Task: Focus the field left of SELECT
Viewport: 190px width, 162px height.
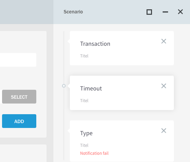Action: (1, 97)
